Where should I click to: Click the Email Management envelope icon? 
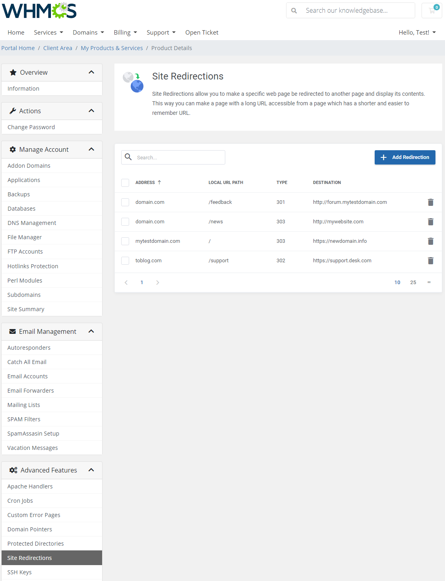click(13, 331)
